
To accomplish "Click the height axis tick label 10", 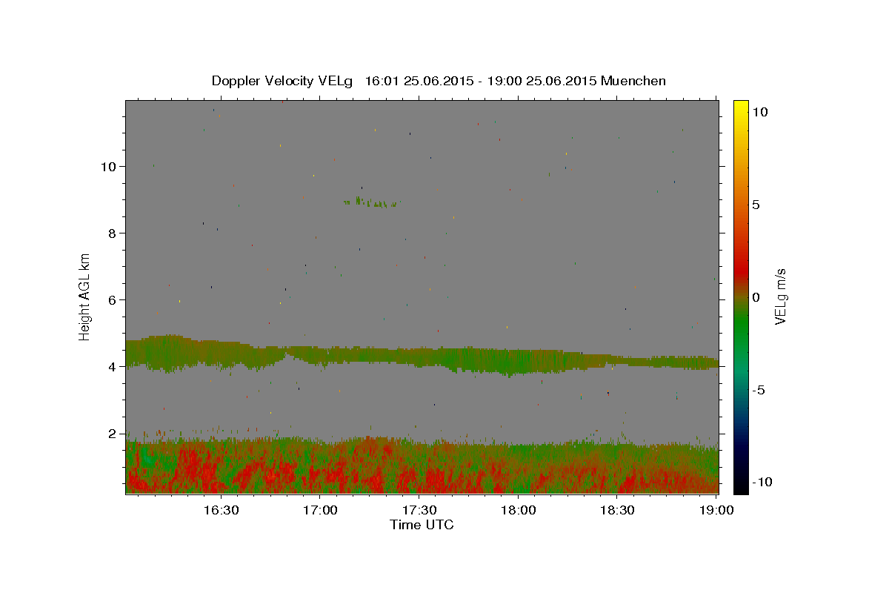I will click(x=109, y=167).
